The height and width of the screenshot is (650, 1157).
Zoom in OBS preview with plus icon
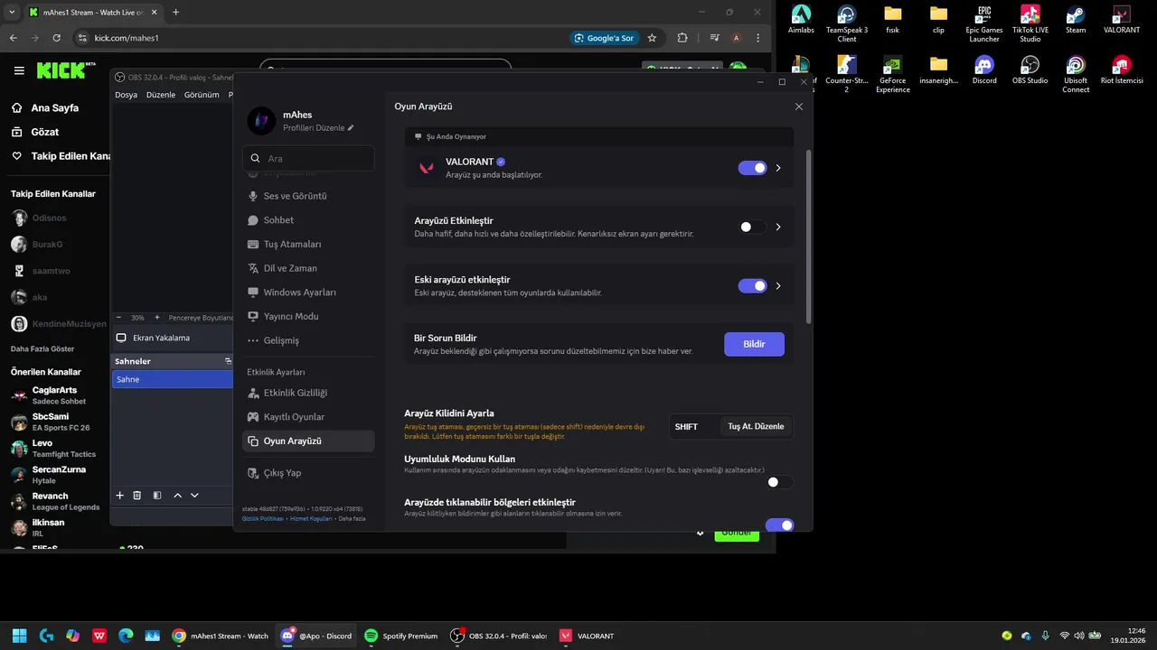point(157,318)
